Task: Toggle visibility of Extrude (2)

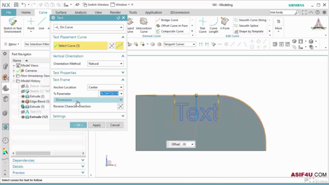Action: click(x=23, y=96)
